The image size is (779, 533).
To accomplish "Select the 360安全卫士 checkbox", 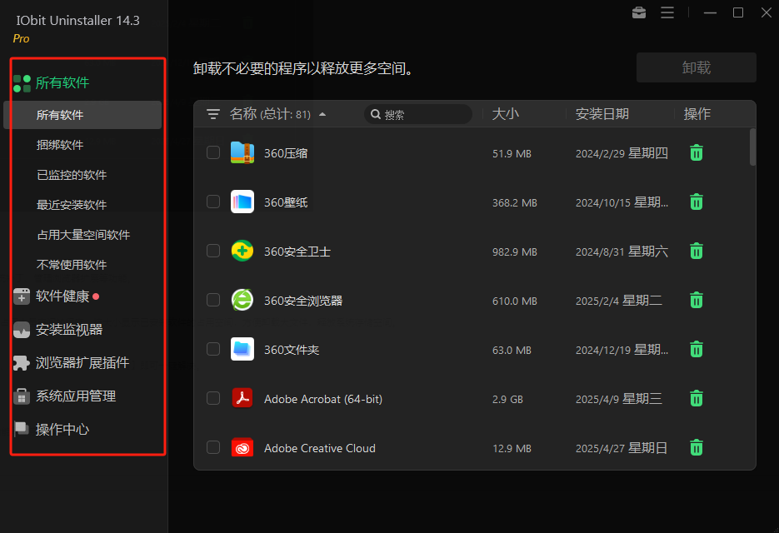I will (213, 252).
